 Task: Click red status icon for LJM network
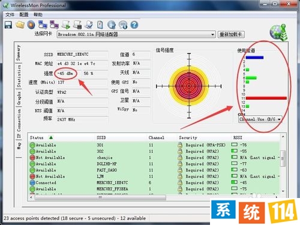pyautogui.click(x=32, y=176)
